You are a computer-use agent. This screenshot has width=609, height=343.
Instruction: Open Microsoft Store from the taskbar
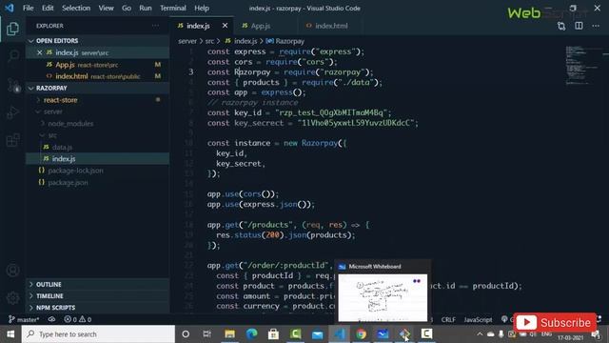click(273, 334)
